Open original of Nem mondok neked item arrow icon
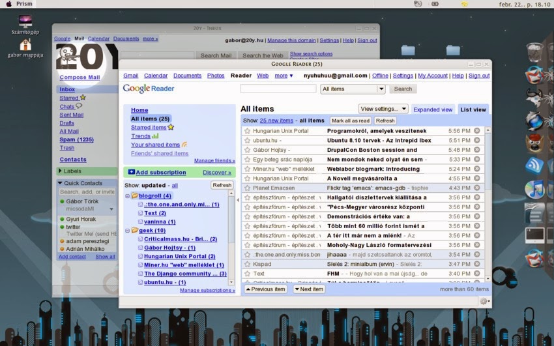 pos(477,159)
